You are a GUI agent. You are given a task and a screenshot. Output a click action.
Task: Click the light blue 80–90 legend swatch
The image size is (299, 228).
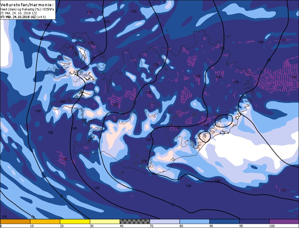click(195, 221)
